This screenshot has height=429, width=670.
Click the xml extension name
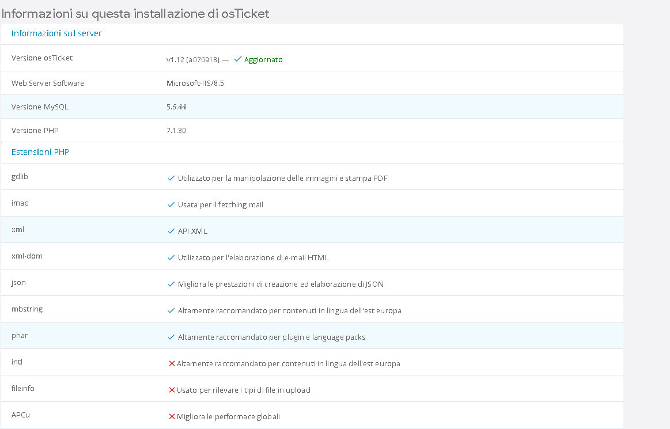pos(18,229)
